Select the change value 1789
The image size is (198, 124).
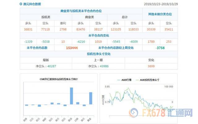click(x=151, y=42)
